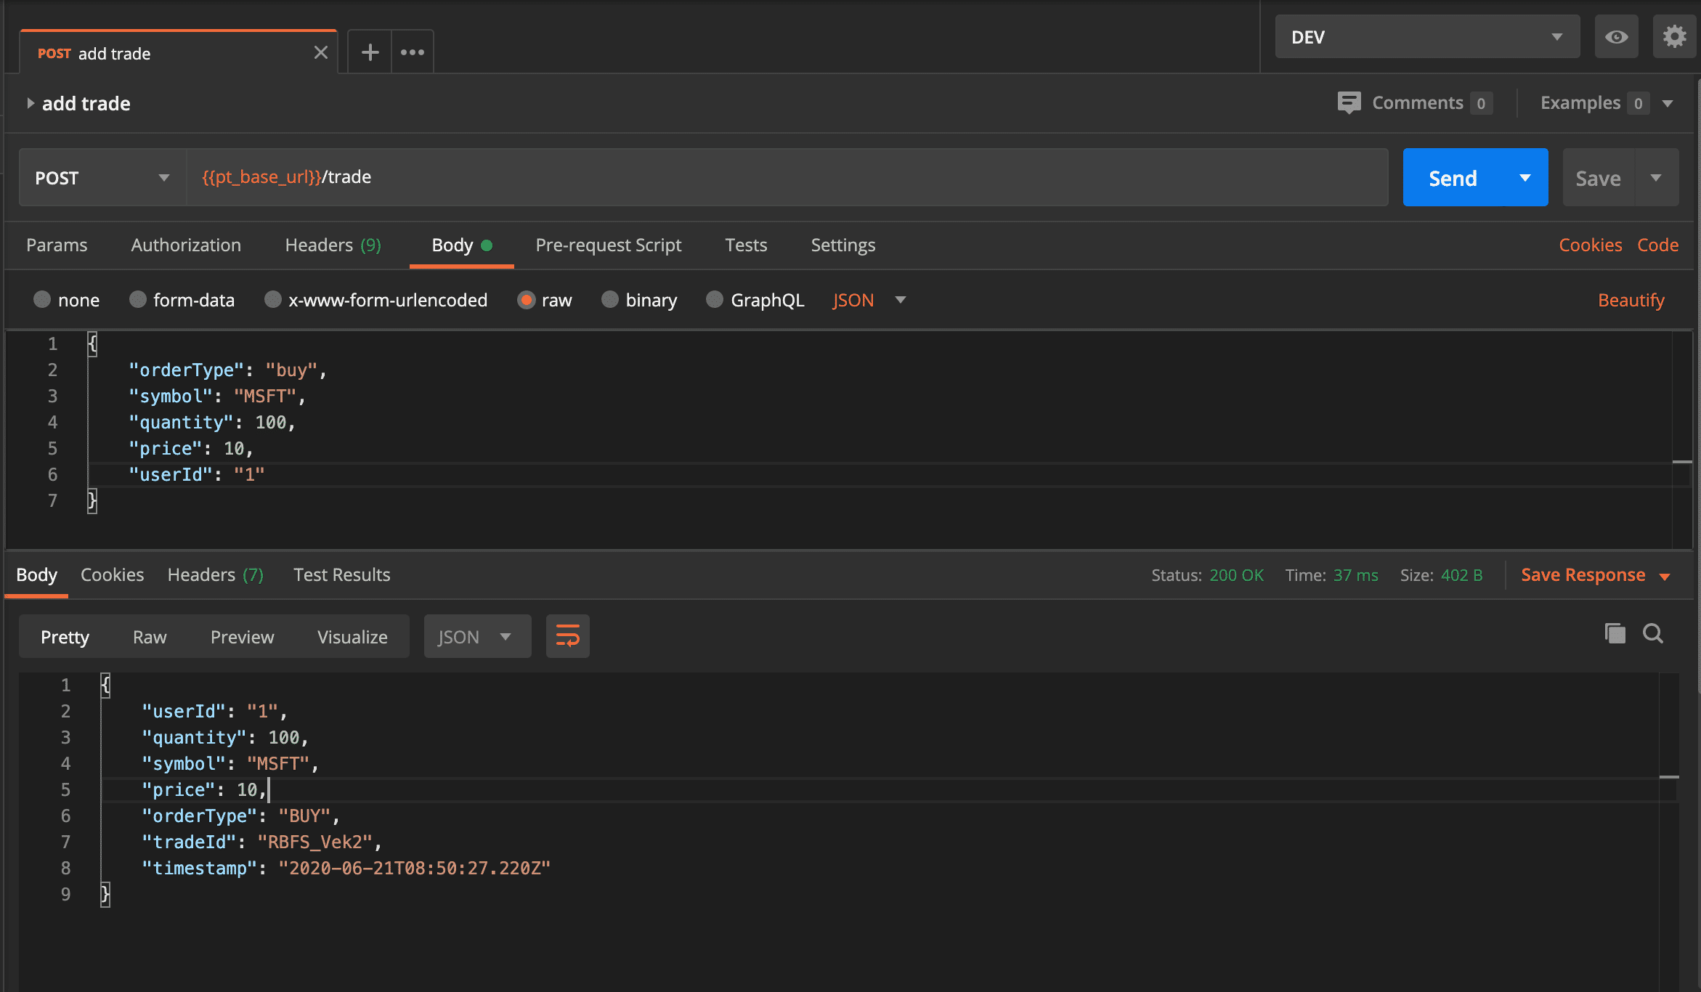Toggle the GraphQL body type option
This screenshot has height=992, width=1701.
click(713, 298)
